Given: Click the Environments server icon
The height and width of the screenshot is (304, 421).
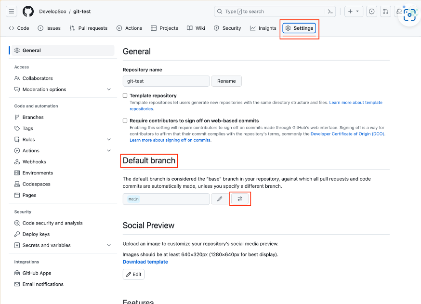Looking at the screenshot, I should click(x=17, y=173).
